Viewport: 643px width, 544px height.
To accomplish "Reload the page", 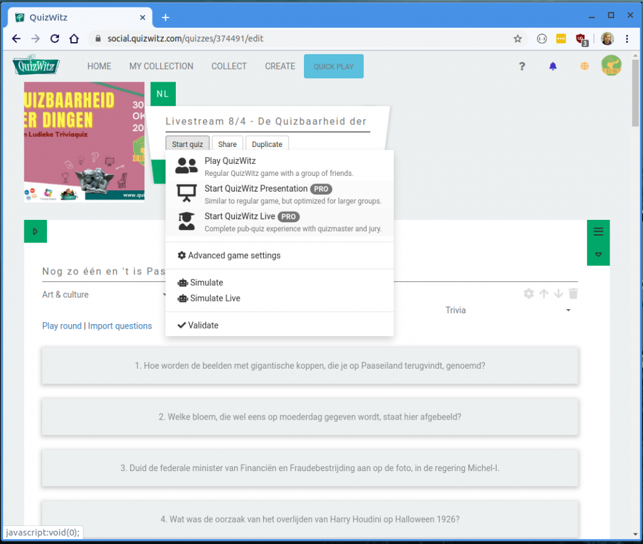I will click(x=55, y=38).
